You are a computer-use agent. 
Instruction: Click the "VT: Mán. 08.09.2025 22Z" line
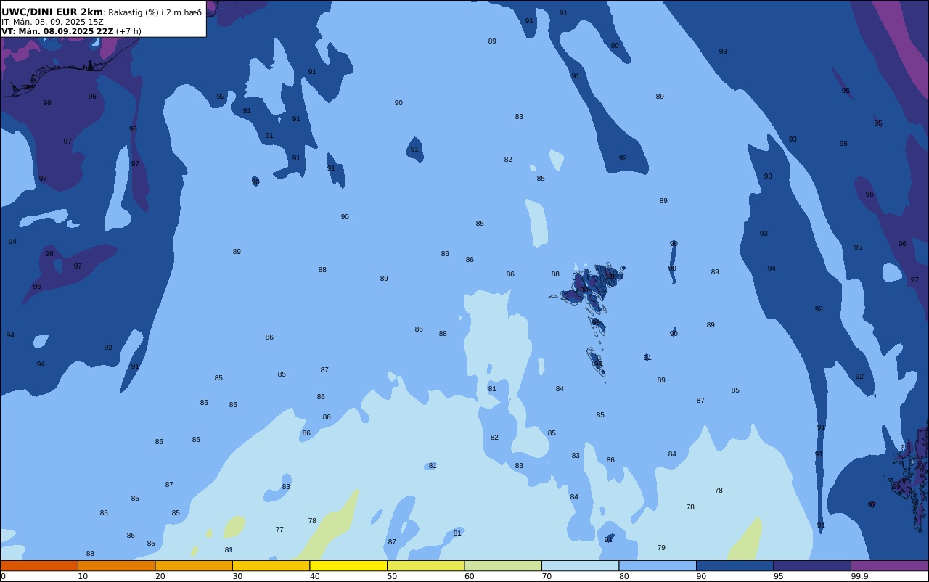click(57, 31)
